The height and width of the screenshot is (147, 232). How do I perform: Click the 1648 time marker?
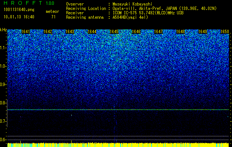(180, 32)
